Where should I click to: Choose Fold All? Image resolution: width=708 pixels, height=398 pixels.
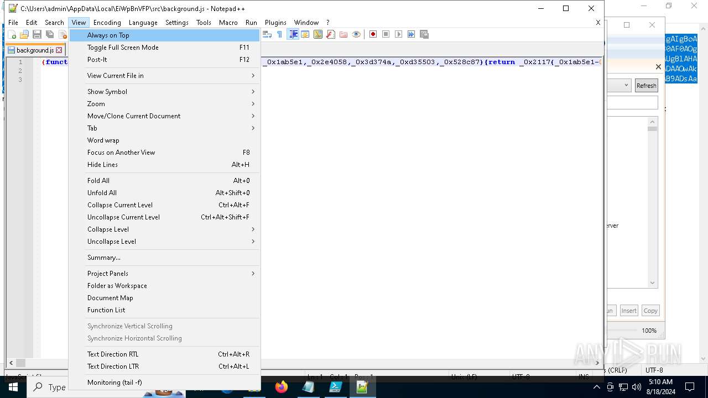tap(164, 181)
